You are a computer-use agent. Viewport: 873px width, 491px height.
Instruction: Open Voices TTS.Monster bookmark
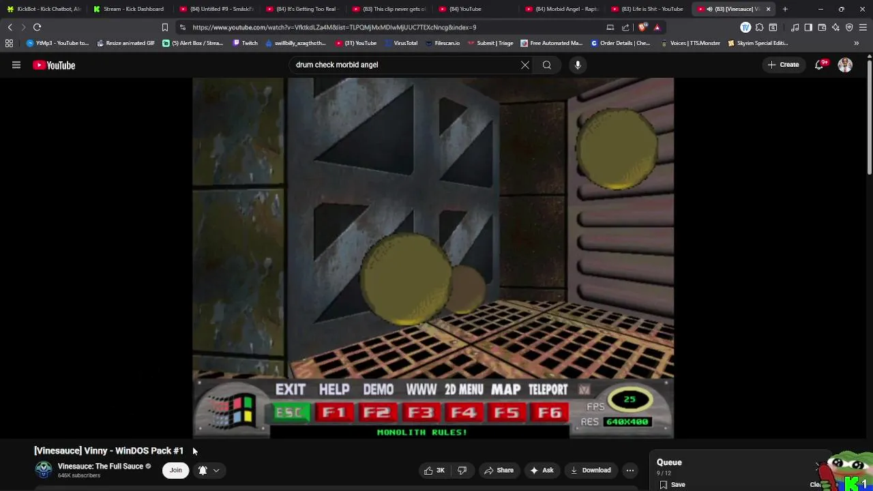[x=690, y=43]
